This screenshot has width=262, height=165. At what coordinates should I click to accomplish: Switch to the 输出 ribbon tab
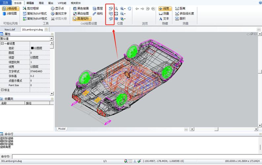click(50, 3)
